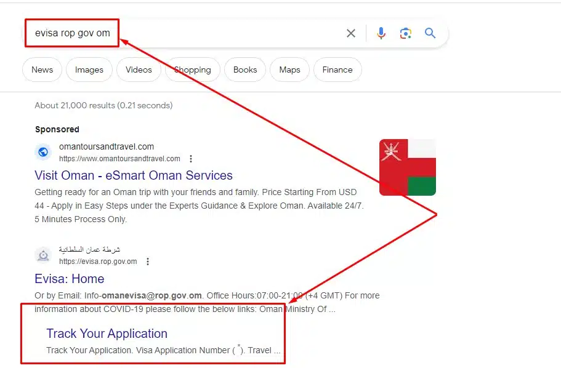
Task: Switch to the Videos filter
Action: 139,70
